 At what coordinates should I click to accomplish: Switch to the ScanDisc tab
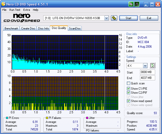tap(75, 28)
